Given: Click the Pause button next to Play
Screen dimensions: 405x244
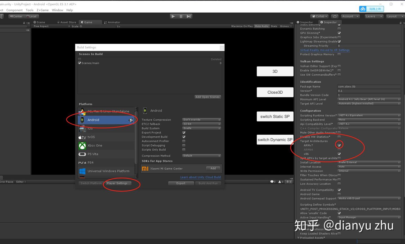Looking at the screenshot, I should click(181, 16).
